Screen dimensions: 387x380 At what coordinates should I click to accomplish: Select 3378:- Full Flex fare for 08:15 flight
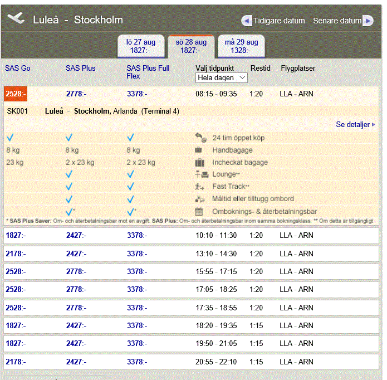pyautogui.click(x=137, y=94)
